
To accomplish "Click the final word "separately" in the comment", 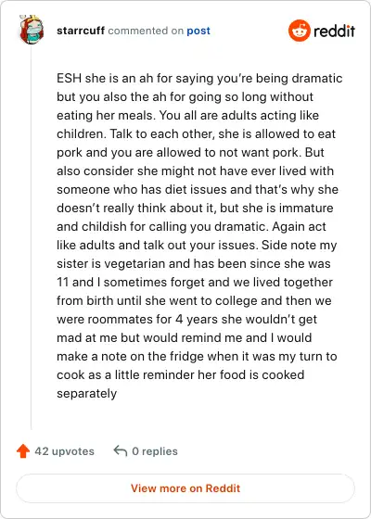I will 87,394.
